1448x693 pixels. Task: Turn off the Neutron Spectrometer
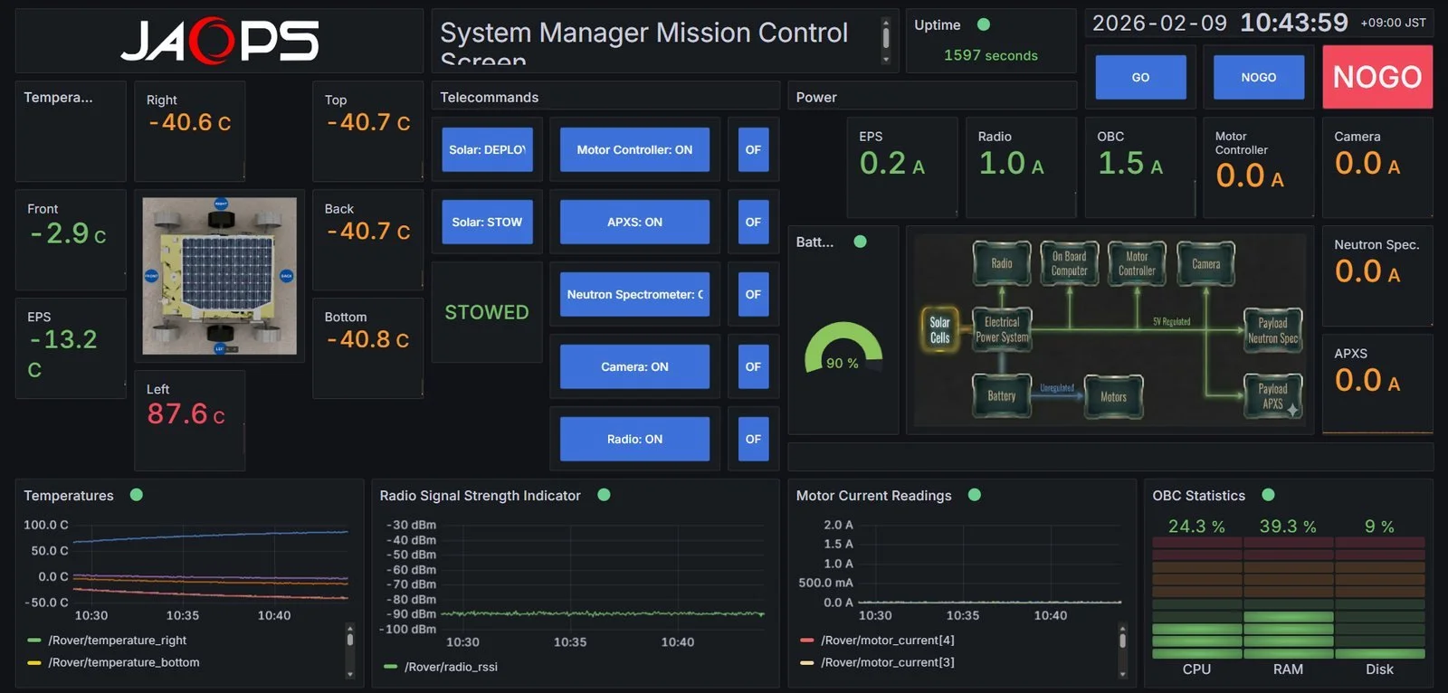tap(753, 294)
